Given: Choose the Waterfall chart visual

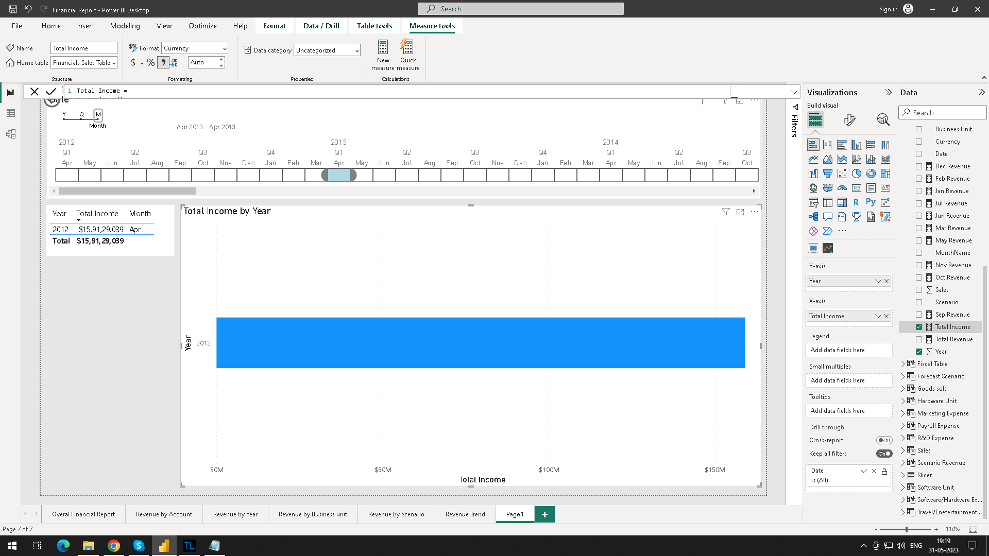Looking at the screenshot, I should tap(813, 173).
